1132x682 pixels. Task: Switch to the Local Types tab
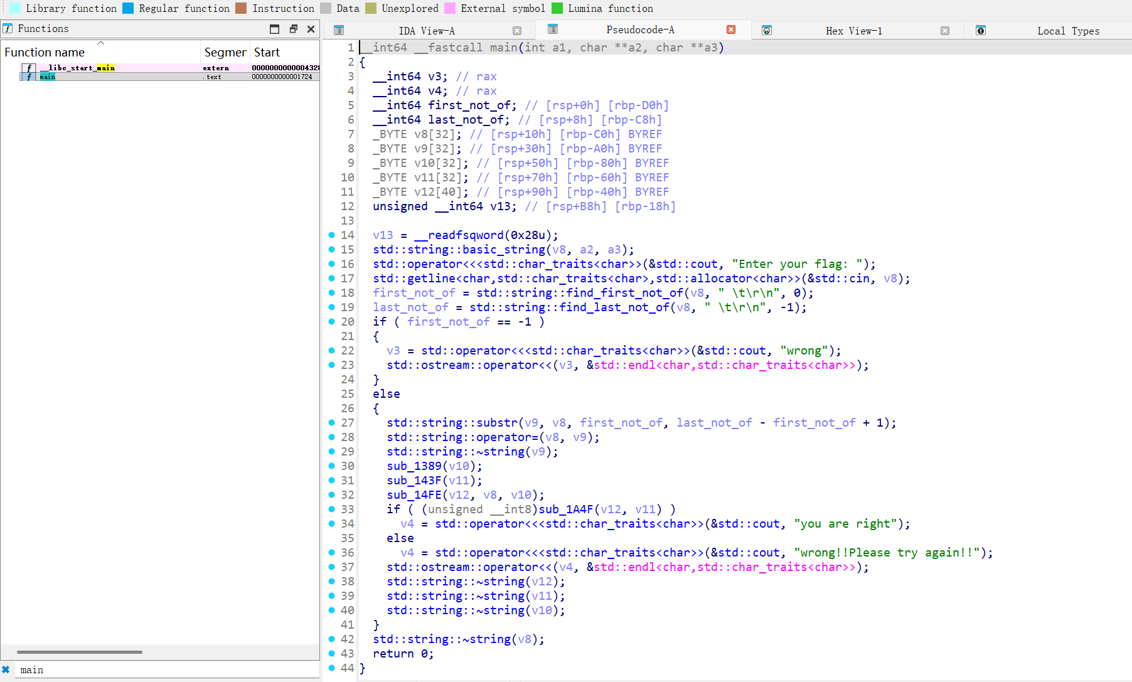pos(1068,30)
